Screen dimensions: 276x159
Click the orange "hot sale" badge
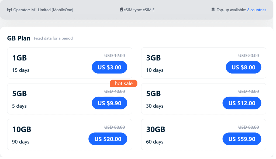[123, 83]
